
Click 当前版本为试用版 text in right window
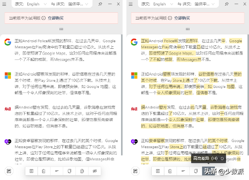click(151, 18)
